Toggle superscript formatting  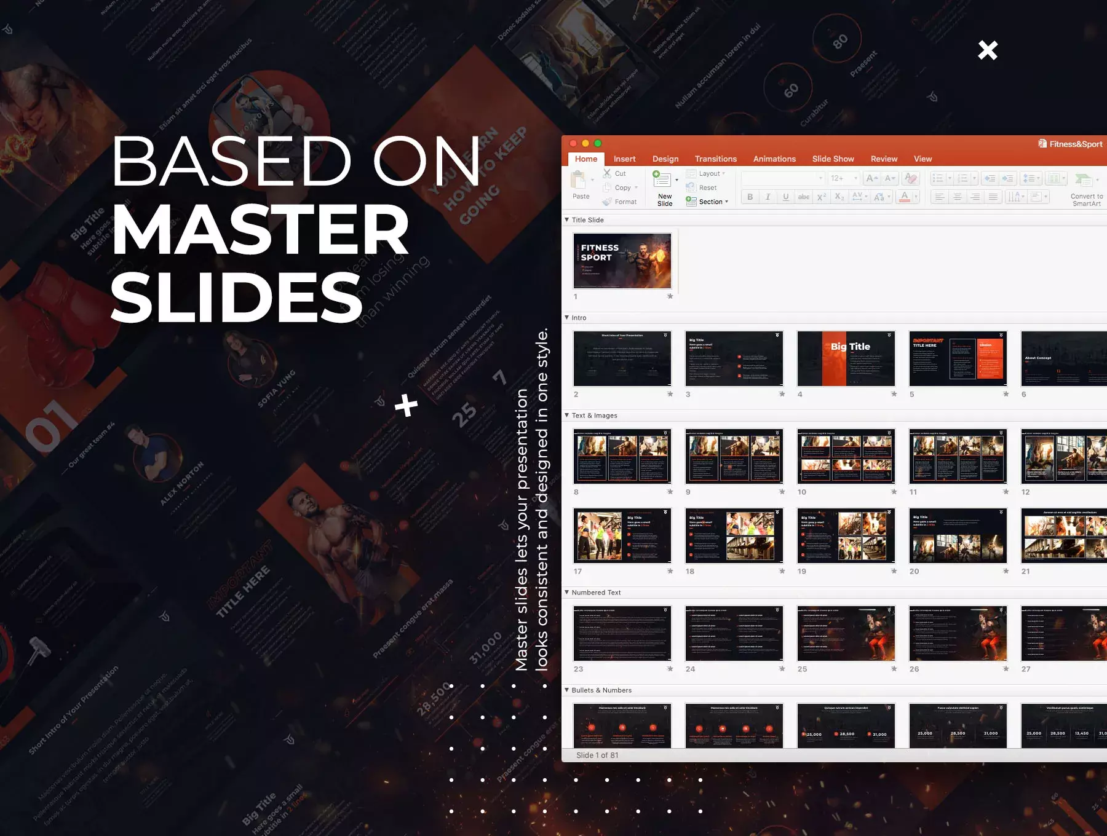pos(821,197)
